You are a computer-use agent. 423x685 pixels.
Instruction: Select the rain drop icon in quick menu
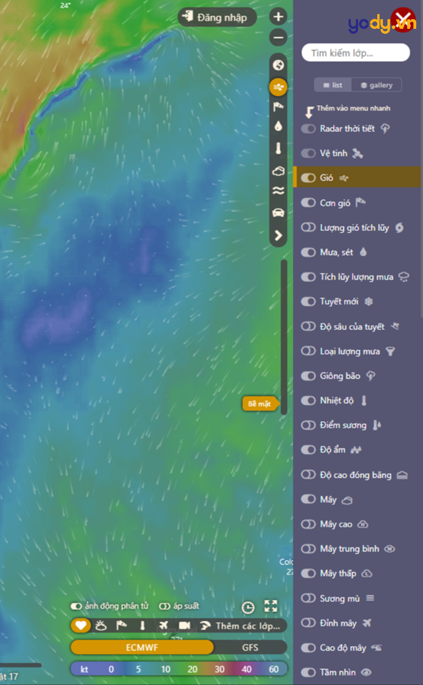(x=278, y=126)
